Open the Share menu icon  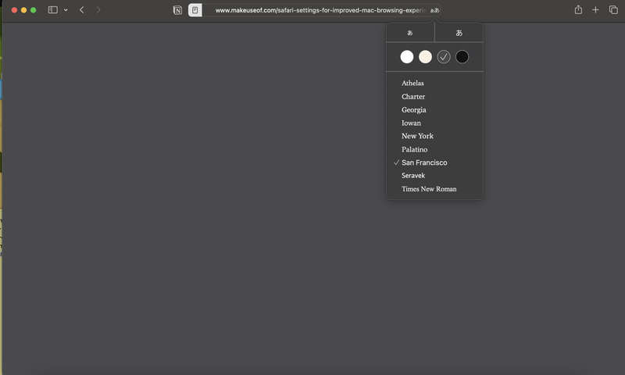(578, 10)
